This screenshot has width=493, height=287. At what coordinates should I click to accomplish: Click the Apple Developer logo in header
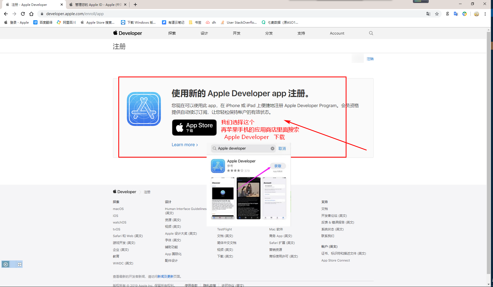pos(127,33)
